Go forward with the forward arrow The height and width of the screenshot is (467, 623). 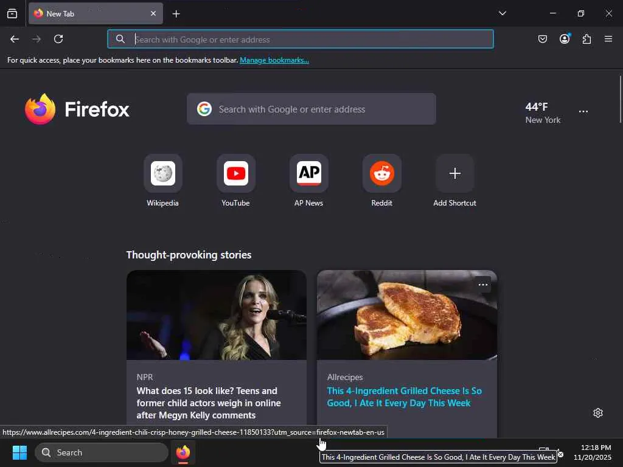click(37, 39)
